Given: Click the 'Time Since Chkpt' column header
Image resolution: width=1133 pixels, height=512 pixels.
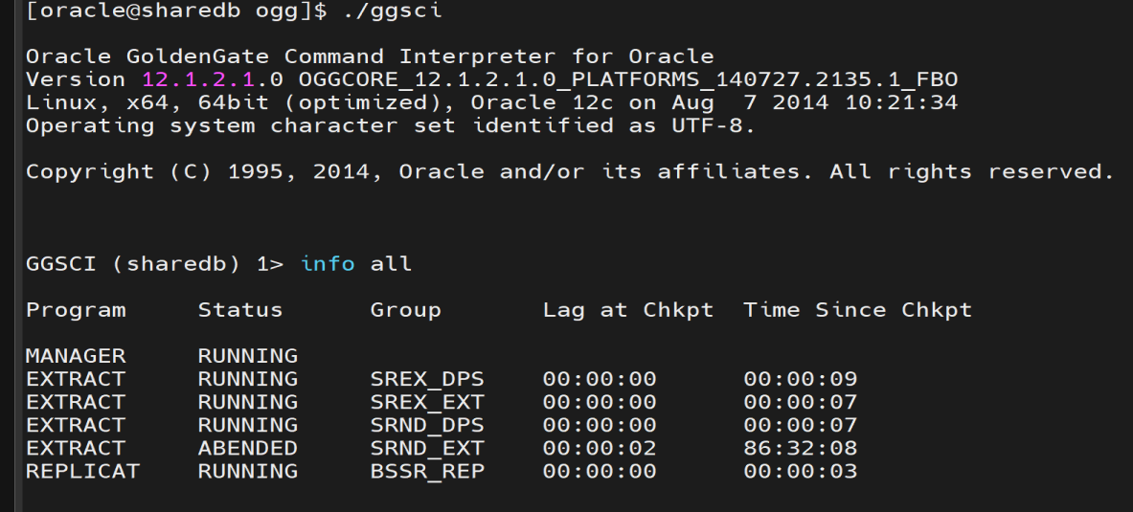Looking at the screenshot, I should click(x=857, y=310).
